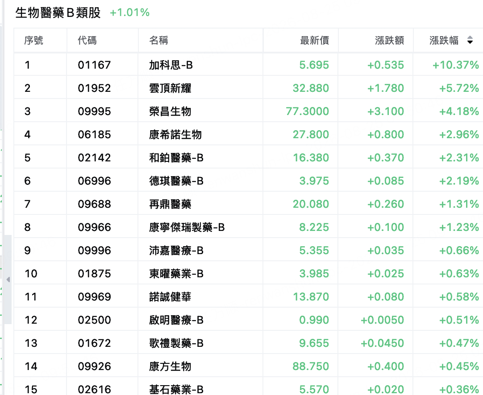Open stock 榮昌生物
This screenshot has width=483, height=395.
tap(170, 111)
